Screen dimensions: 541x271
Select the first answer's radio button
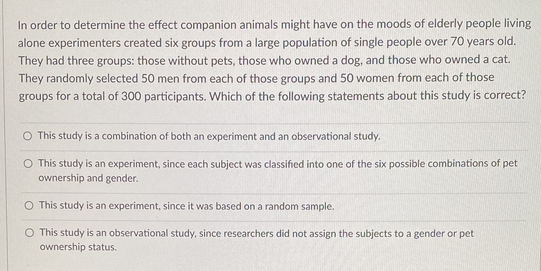coord(28,136)
